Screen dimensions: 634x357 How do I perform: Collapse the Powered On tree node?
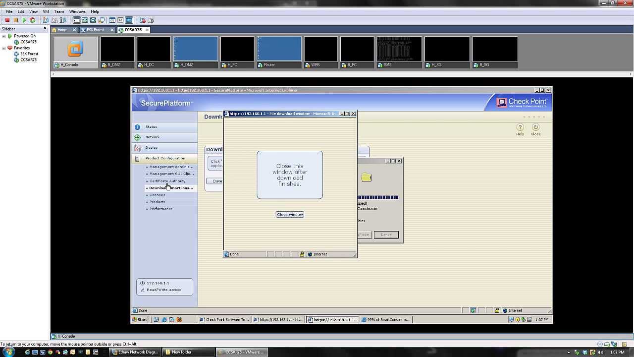pyautogui.click(x=4, y=36)
